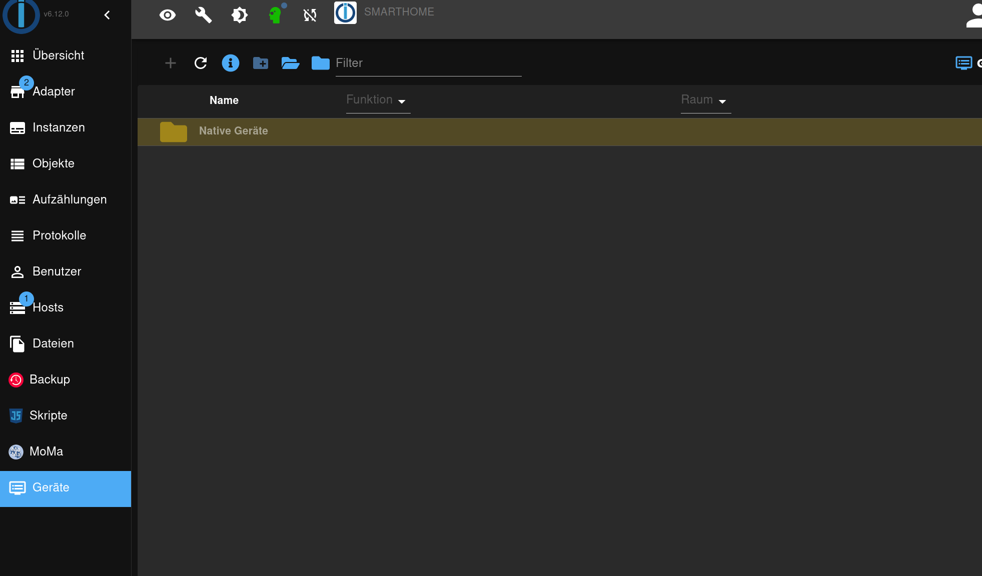Viewport: 982px width, 576px height.
Task: Click the closed blue folder icon beside Filter
Action: 320,63
